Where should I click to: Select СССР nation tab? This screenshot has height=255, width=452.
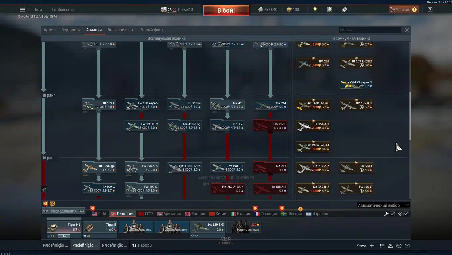(146, 214)
